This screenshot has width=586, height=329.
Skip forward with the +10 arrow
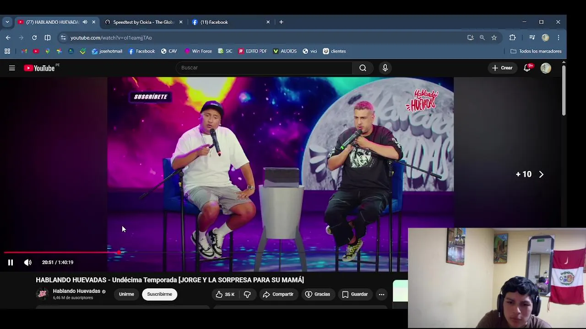(x=541, y=174)
